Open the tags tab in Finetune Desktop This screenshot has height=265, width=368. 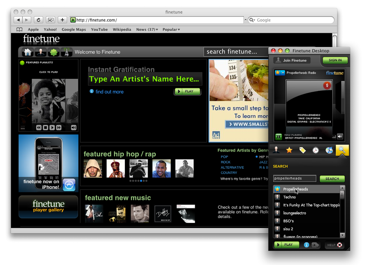[302, 150]
